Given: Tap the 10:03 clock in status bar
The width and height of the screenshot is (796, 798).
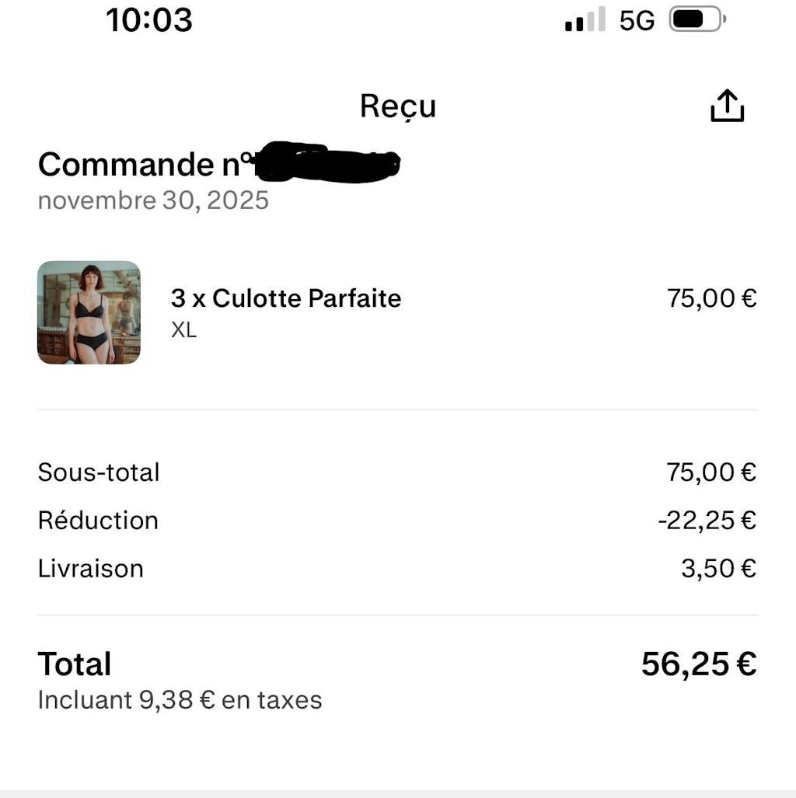Looking at the screenshot, I should click(149, 19).
